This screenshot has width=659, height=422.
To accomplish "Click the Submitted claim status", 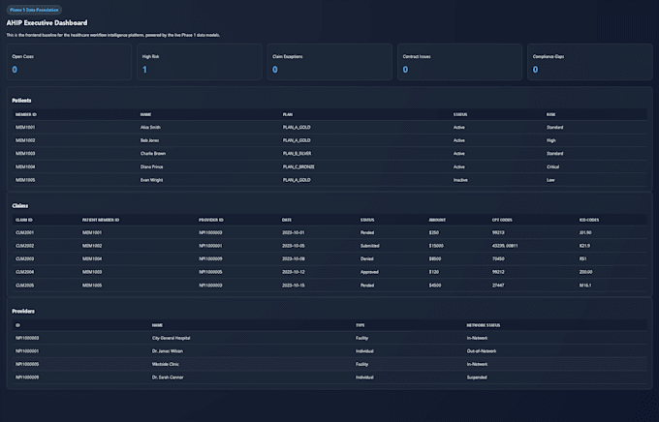I will coord(370,246).
